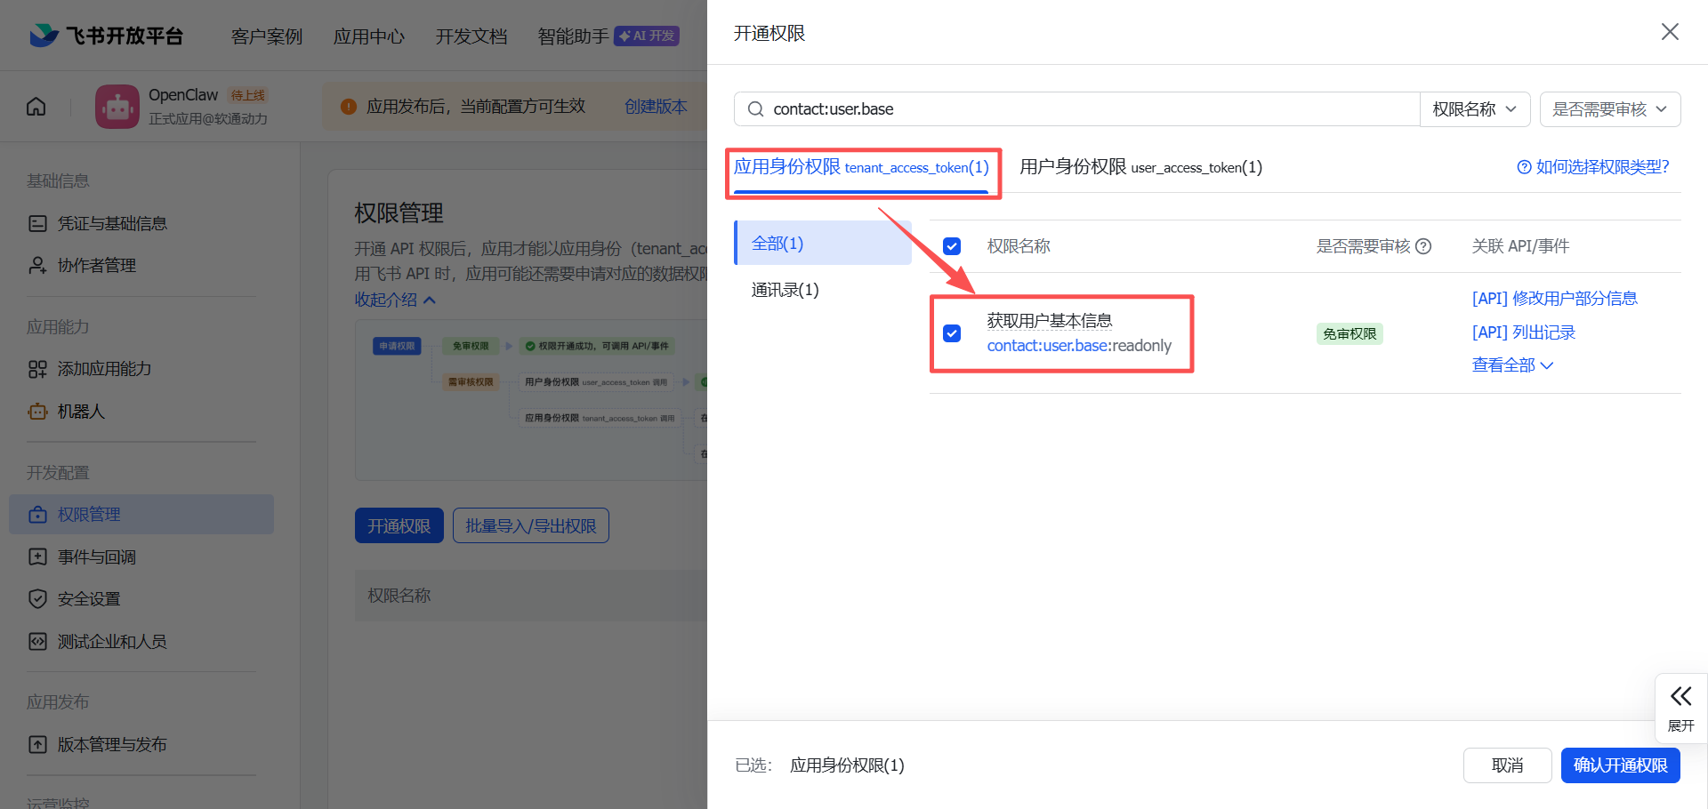Toggle the select-all checkbox in header
This screenshot has height=809, width=1708.
click(952, 246)
